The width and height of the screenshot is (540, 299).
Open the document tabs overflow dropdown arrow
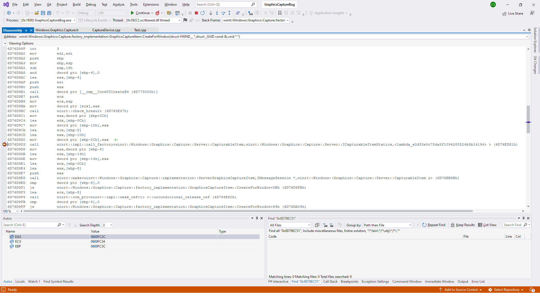tap(524, 30)
